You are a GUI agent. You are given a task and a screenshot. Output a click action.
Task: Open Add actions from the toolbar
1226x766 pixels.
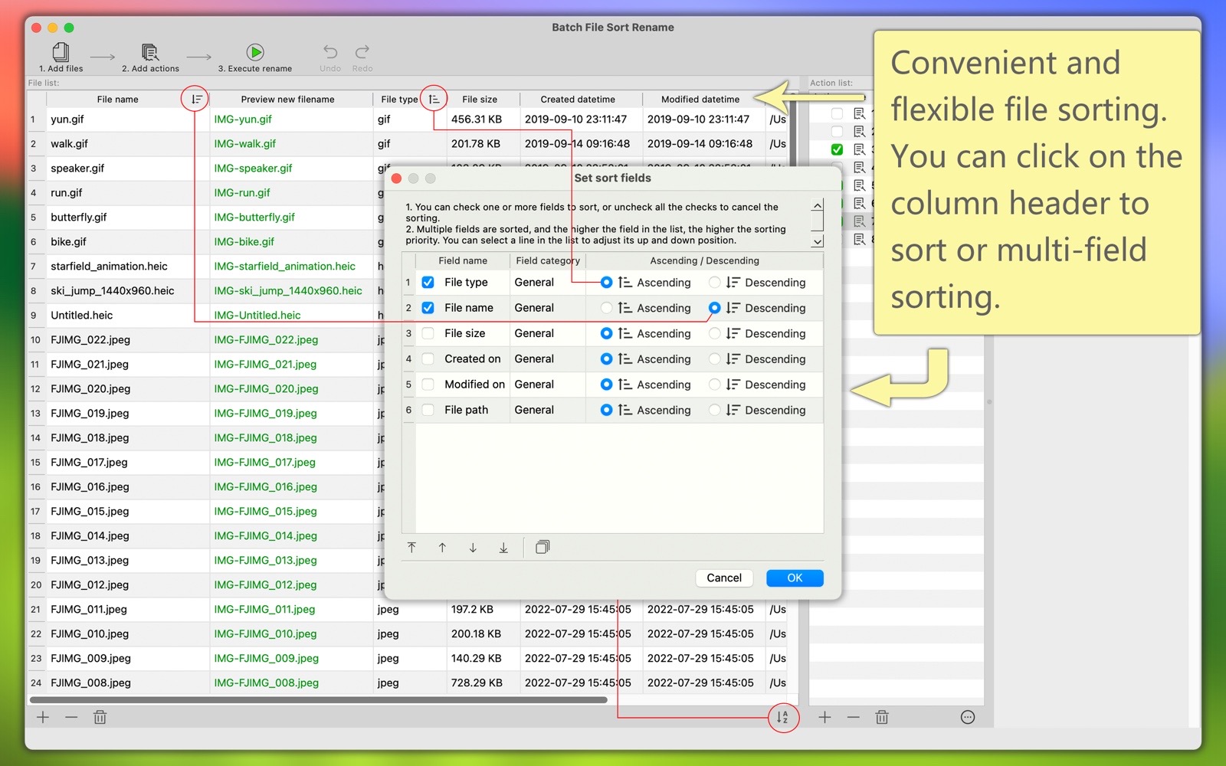coord(150,53)
